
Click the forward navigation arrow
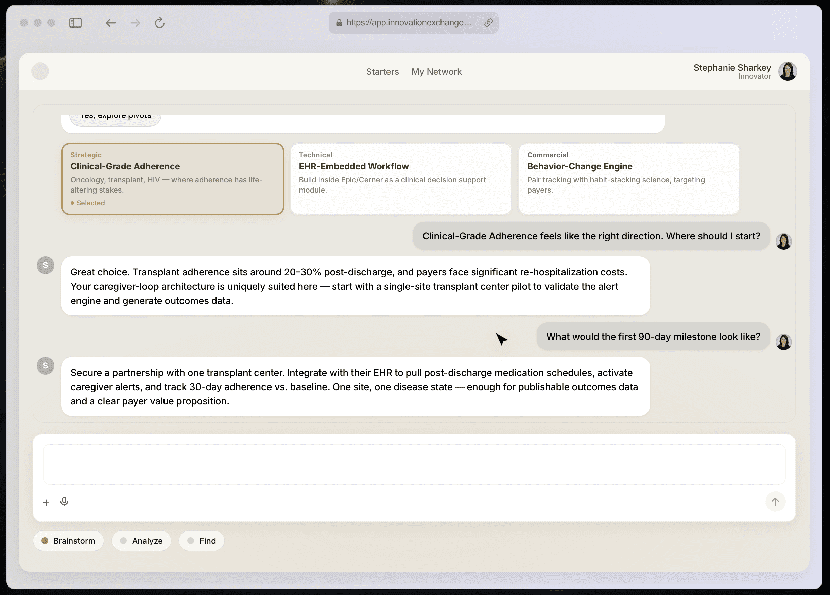135,23
